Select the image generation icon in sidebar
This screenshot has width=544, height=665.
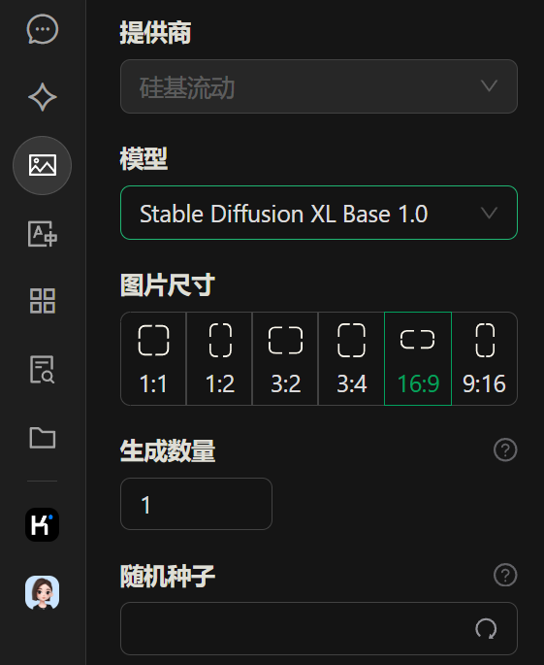[43, 165]
